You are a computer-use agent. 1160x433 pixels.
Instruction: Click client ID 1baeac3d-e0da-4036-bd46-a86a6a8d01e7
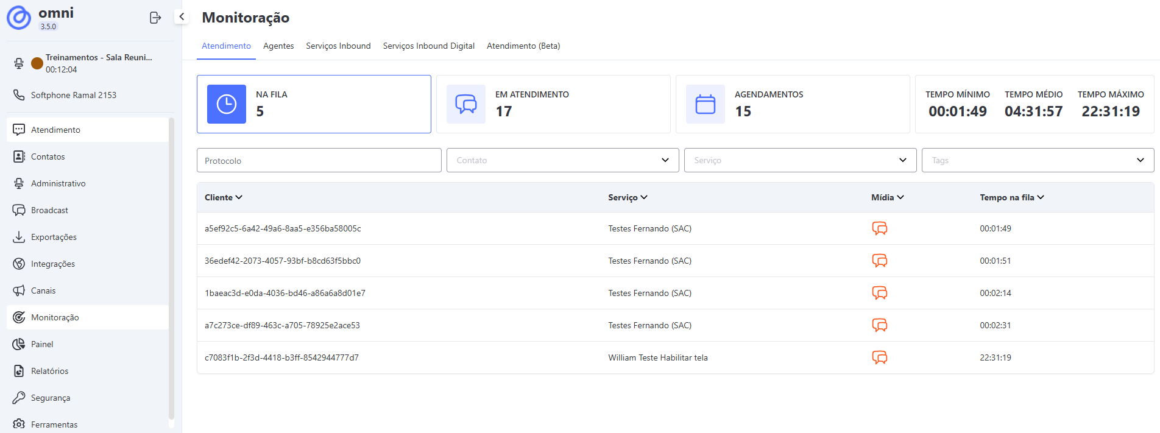point(285,293)
